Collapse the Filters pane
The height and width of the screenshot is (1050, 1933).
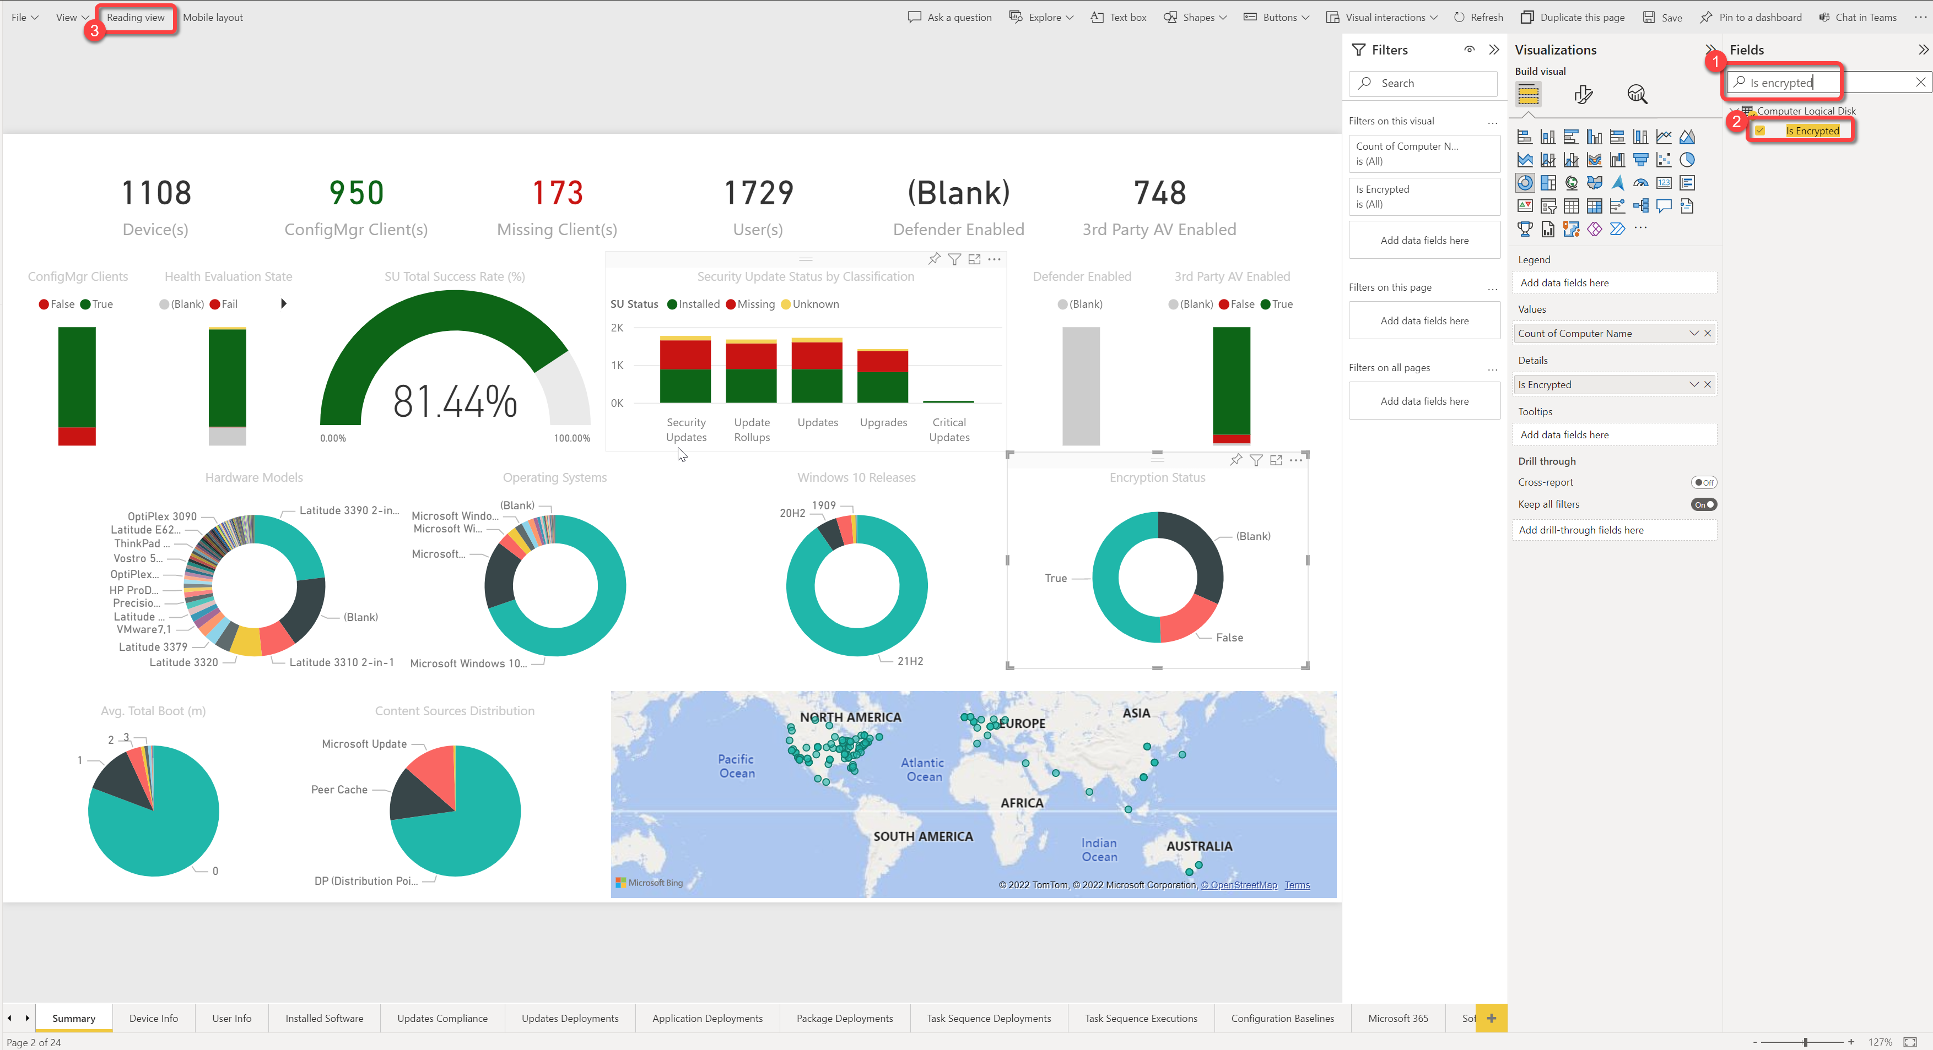click(1494, 50)
